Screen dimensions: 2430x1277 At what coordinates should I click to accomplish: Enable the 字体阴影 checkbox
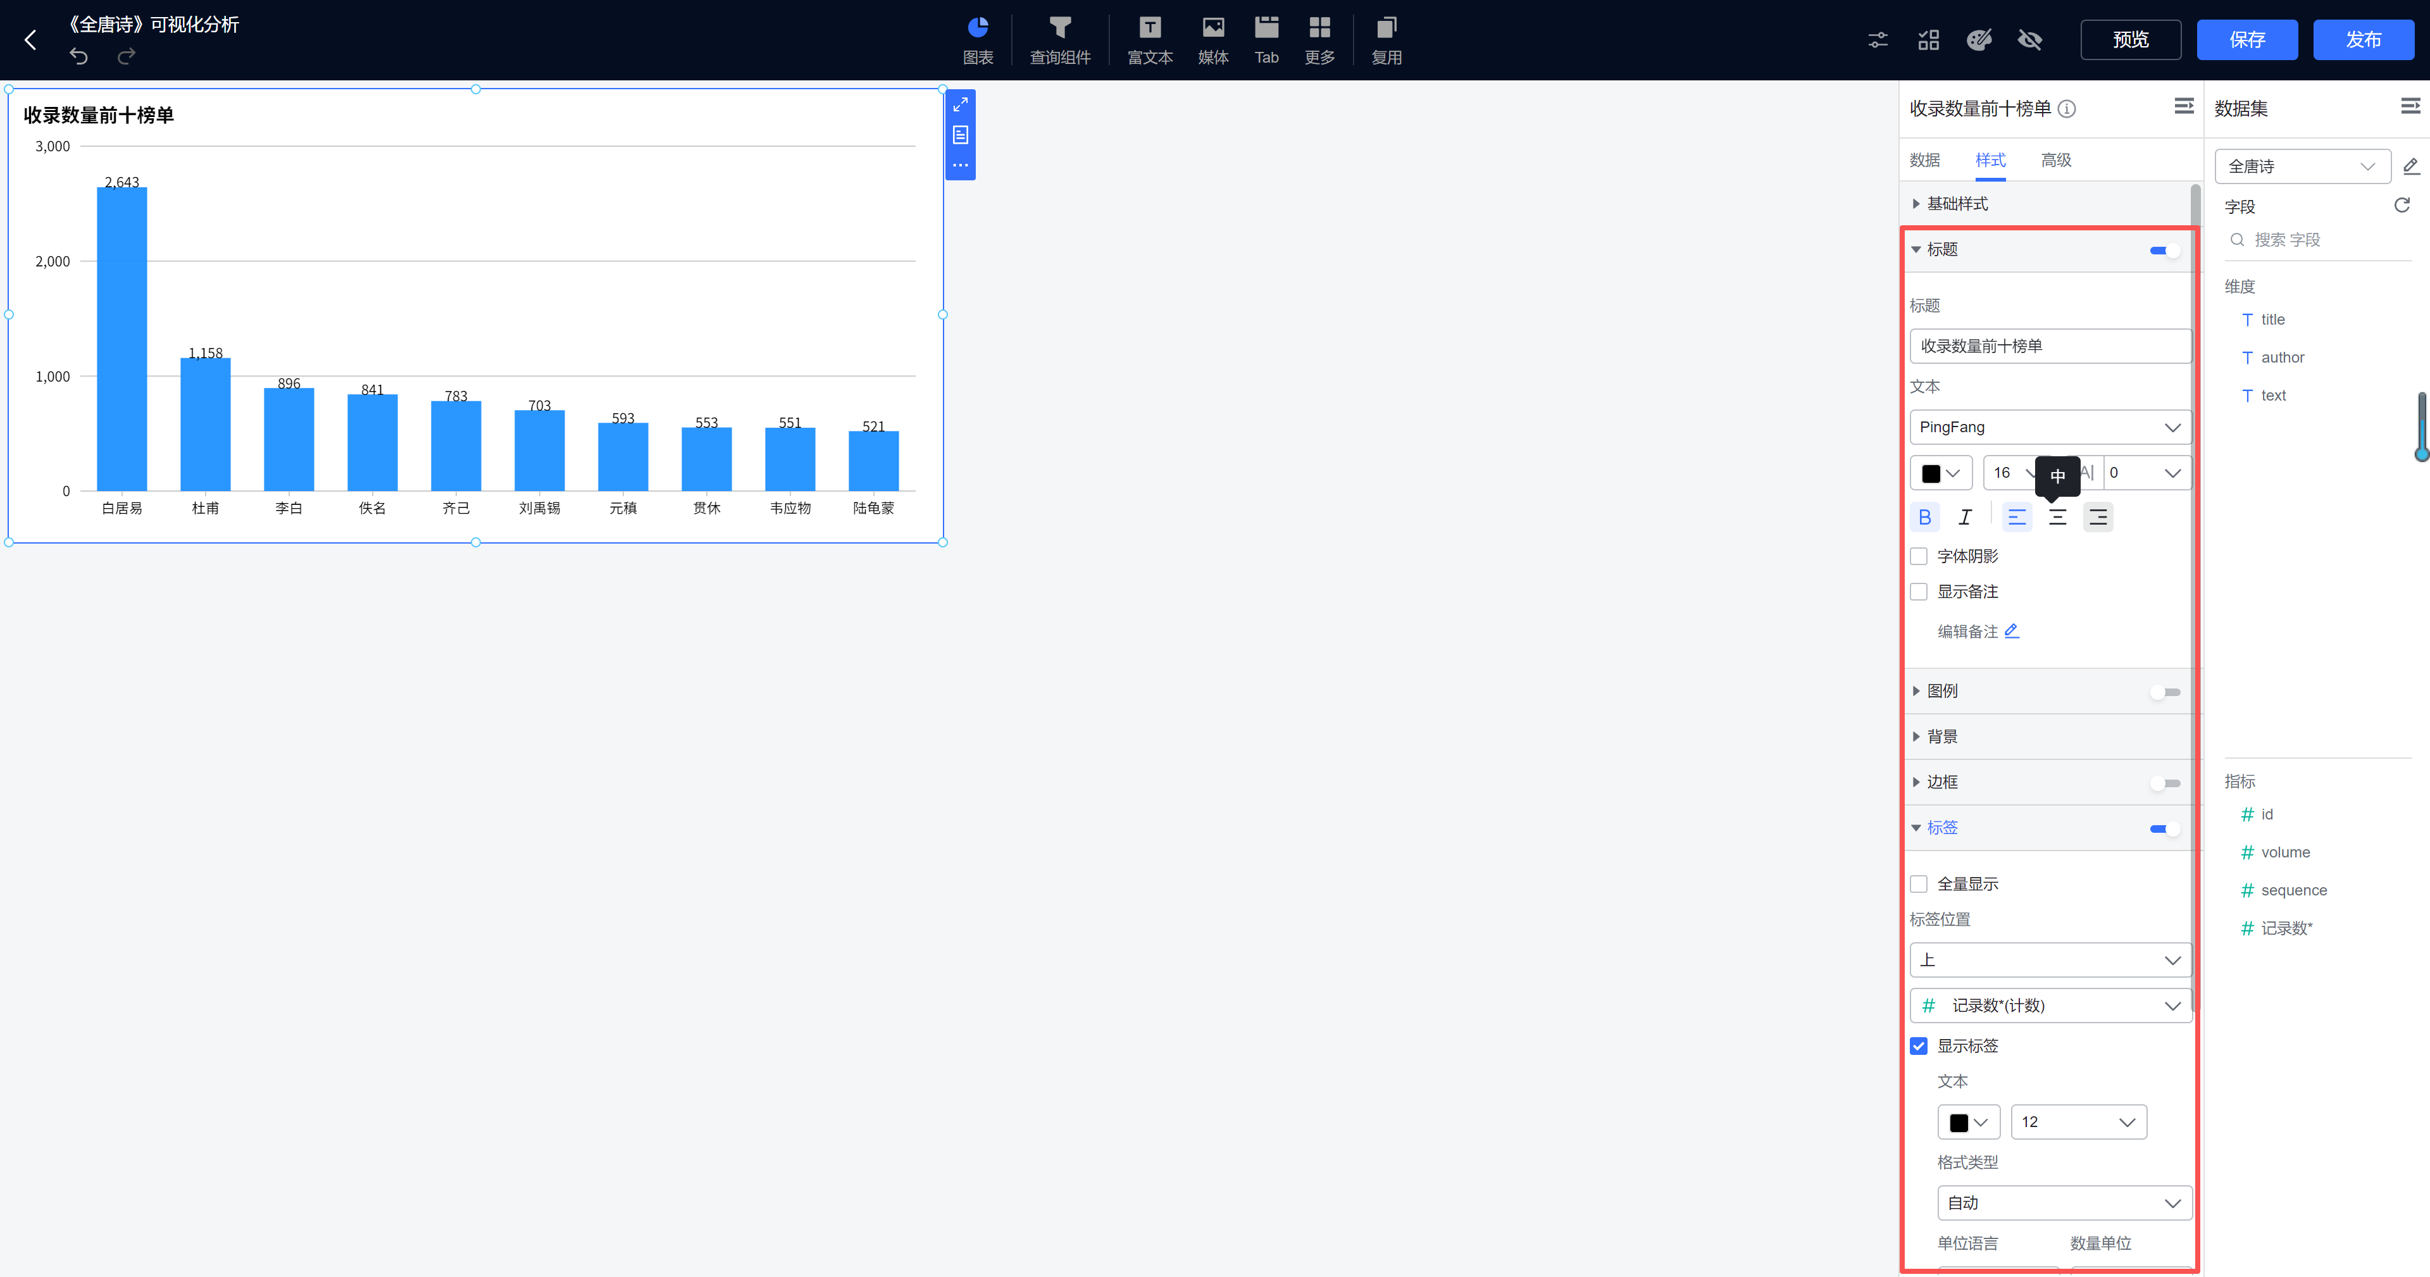tap(1919, 556)
